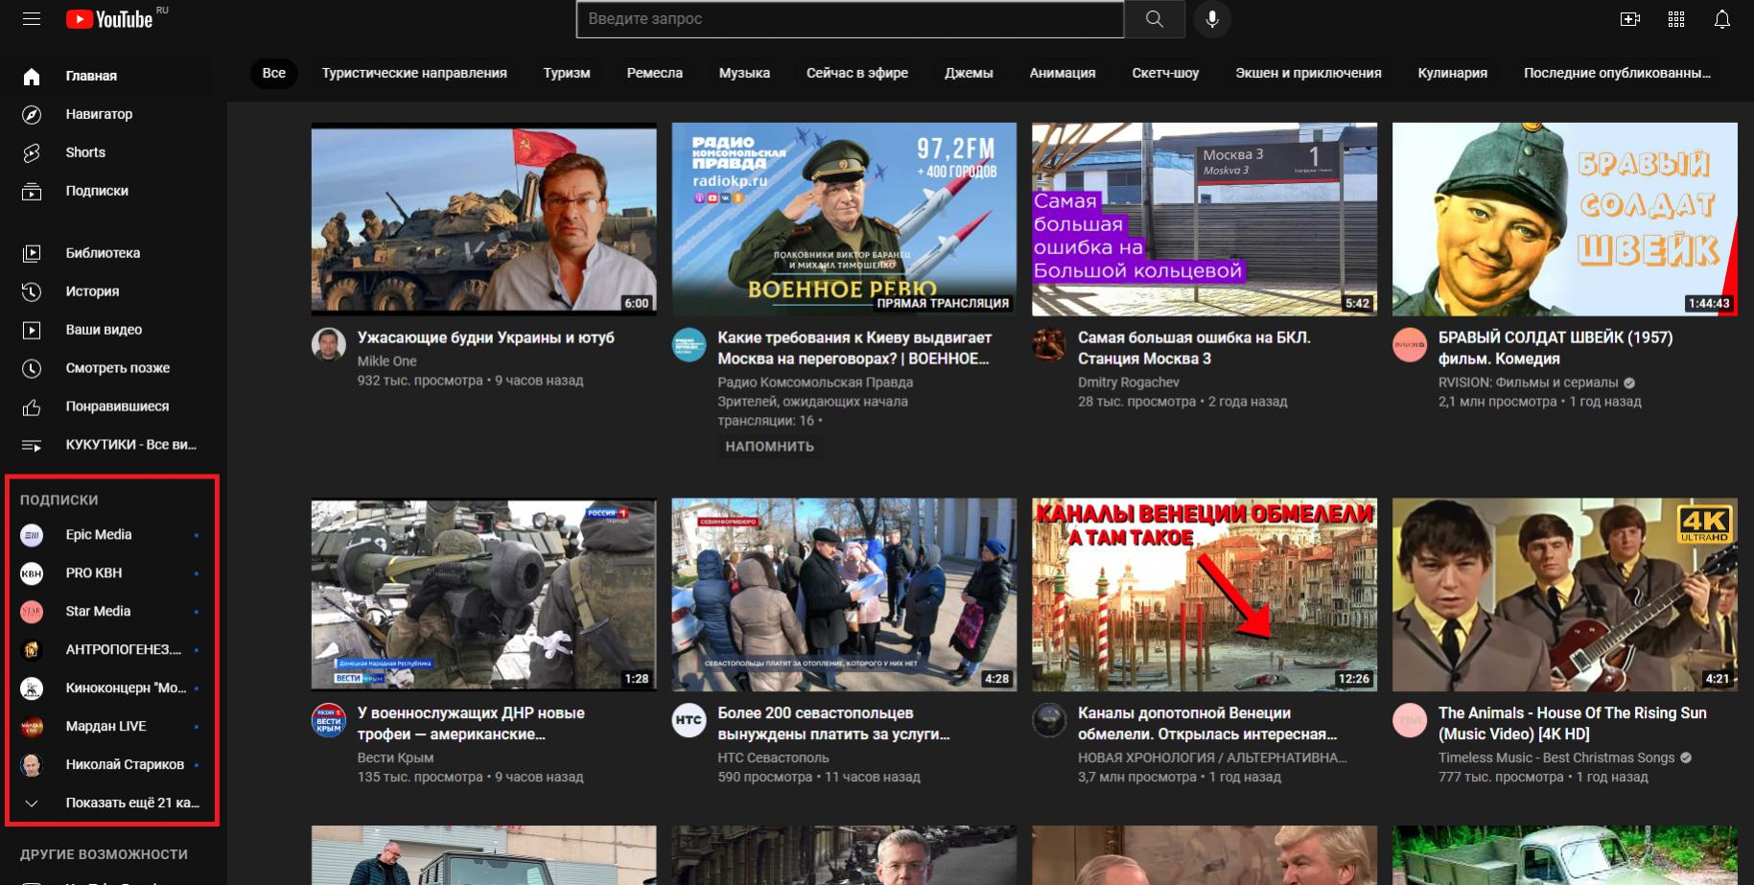The image size is (1754, 885).
Task: Open Shorts in the sidebar
Action: click(x=85, y=152)
